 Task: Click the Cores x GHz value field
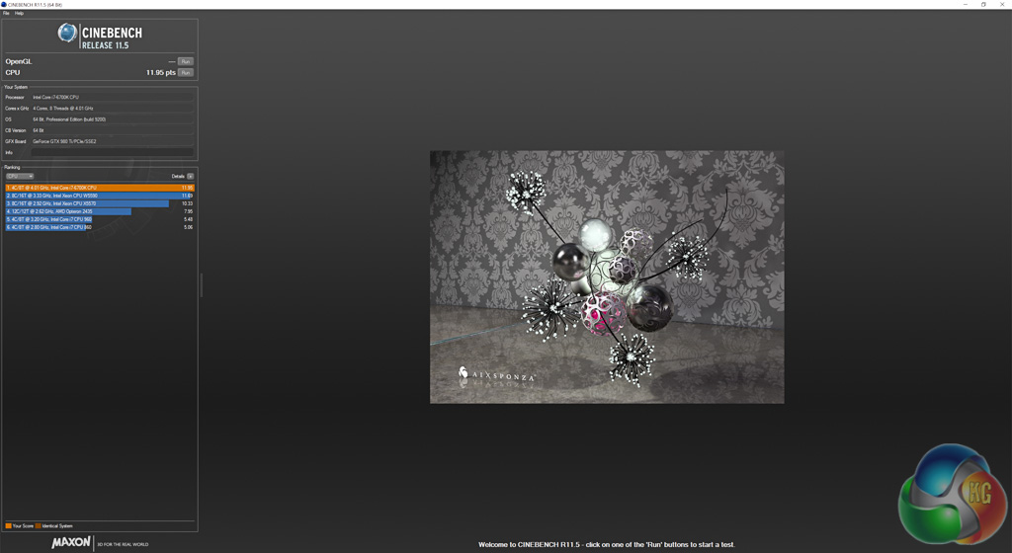[x=113, y=109]
